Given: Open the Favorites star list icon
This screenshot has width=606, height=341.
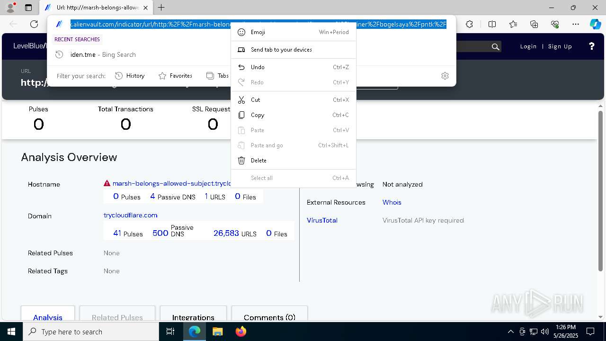Looking at the screenshot, I should (513, 24).
